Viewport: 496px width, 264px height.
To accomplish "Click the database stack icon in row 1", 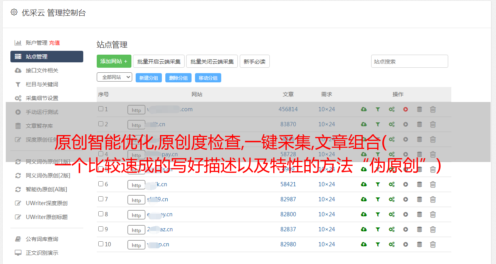I will (419, 109).
